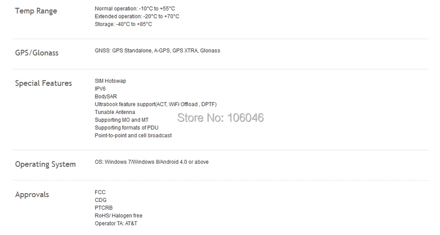Click the FCC approval entry

click(x=100, y=192)
